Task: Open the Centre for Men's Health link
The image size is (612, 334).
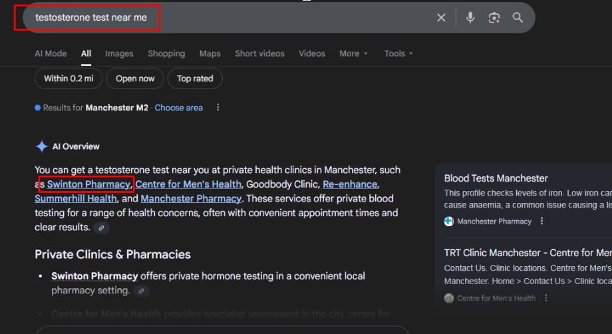Action: click(188, 184)
